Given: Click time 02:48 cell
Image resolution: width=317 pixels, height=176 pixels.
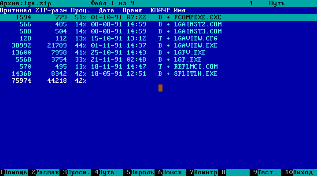Looking at the screenshot, I should pos(136,59).
